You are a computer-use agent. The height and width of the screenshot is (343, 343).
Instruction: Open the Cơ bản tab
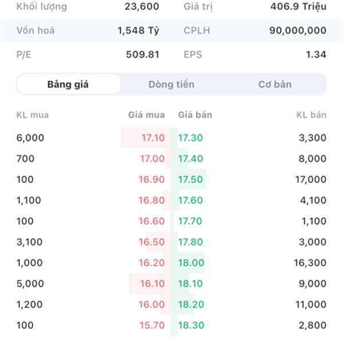[x=275, y=85]
